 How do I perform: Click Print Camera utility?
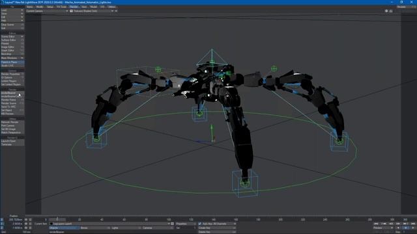12,125
